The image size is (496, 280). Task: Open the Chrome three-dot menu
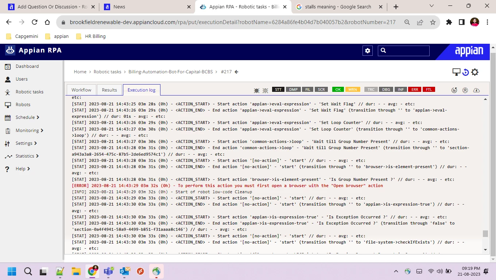pos(487,22)
